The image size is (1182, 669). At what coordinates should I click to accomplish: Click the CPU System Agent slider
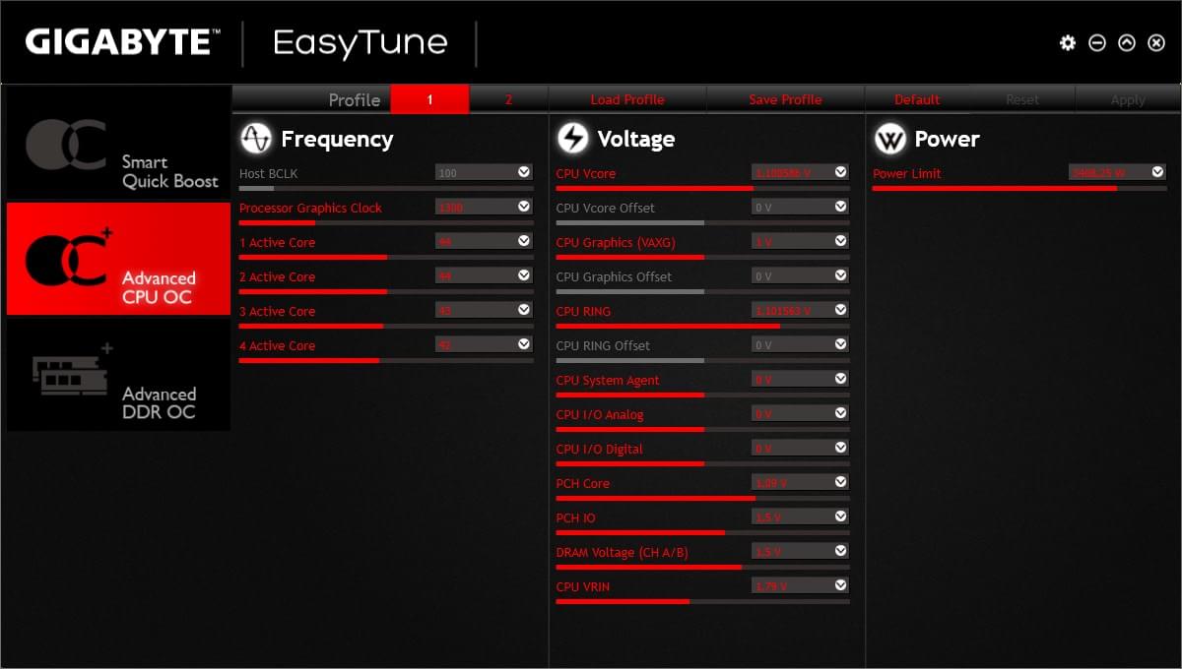(x=702, y=395)
